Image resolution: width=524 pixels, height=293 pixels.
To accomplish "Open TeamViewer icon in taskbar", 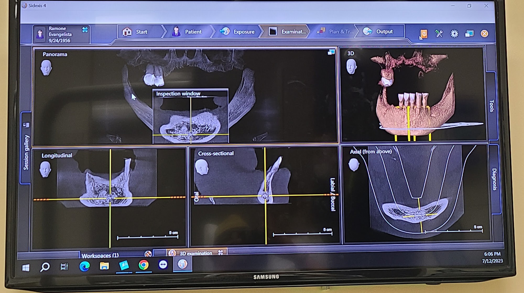I will (163, 264).
